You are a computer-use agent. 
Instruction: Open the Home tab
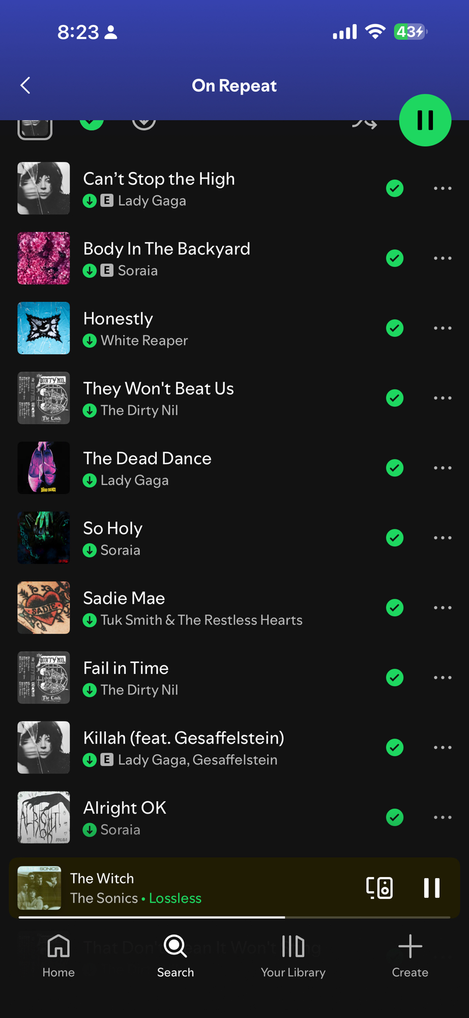58,956
